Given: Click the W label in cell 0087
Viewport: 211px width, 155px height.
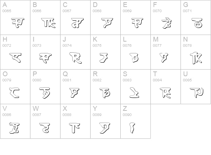Looking at the screenshot, I should coord(36,109).
